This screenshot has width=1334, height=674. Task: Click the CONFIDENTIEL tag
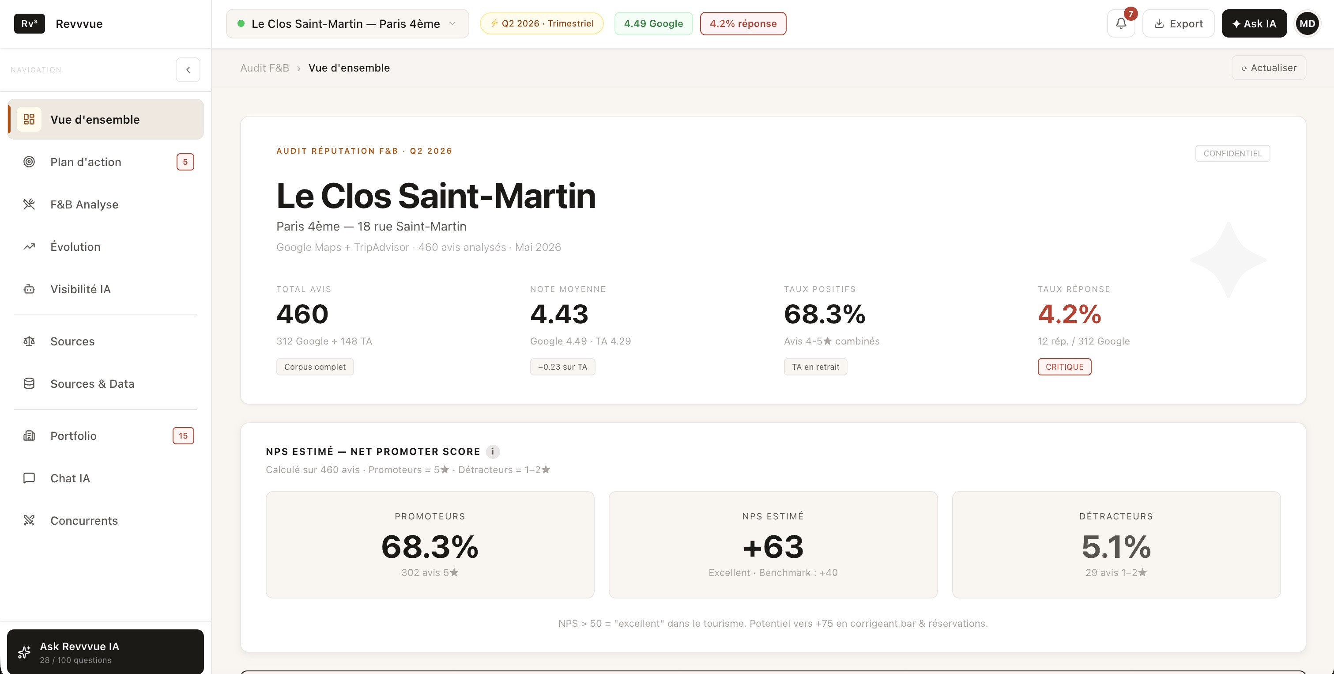pos(1232,153)
